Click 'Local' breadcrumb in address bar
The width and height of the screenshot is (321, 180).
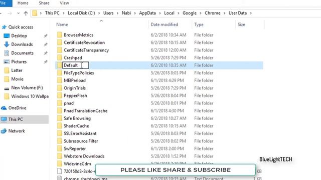[x=169, y=13]
